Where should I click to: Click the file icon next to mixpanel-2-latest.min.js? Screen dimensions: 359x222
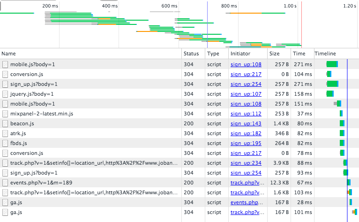(x=5, y=114)
